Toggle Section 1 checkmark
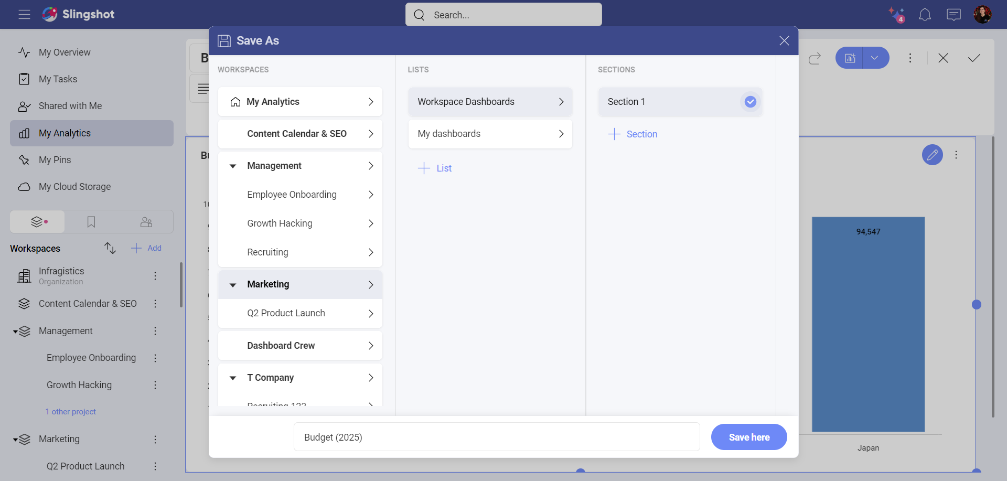Screen dimensions: 1007x481 pos(751,102)
